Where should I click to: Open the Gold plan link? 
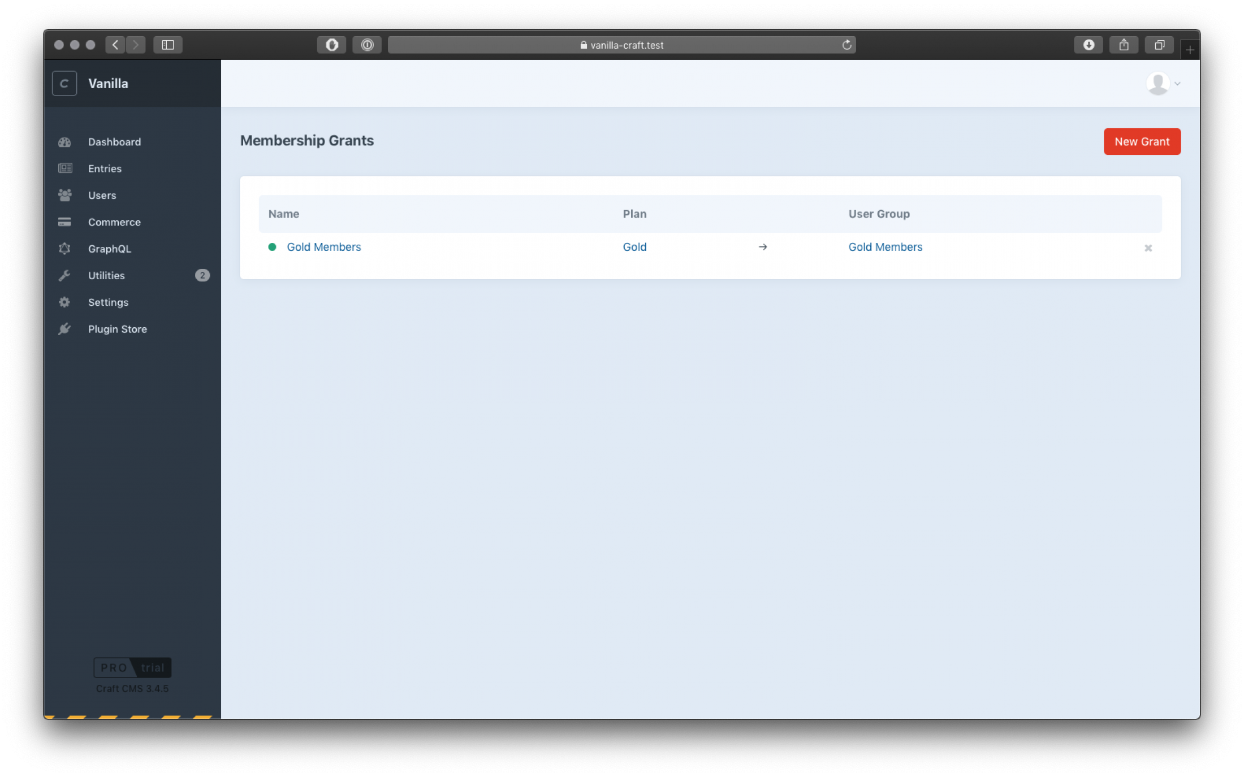[634, 247]
